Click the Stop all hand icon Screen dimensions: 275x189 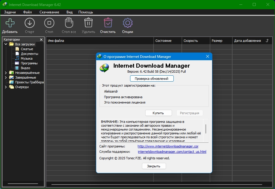click(x=69, y=23)
